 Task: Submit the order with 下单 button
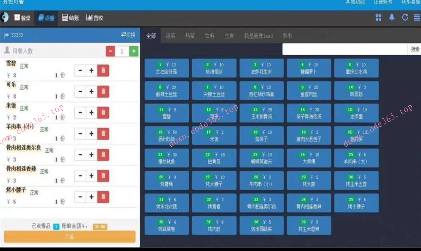[70, 237]
